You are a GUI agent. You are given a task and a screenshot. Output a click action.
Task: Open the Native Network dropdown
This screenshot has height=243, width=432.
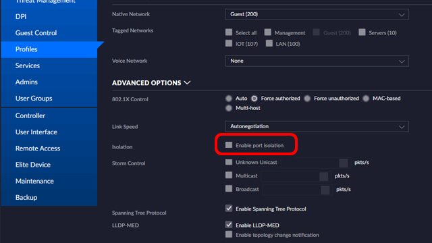click(x=317, y=14)
